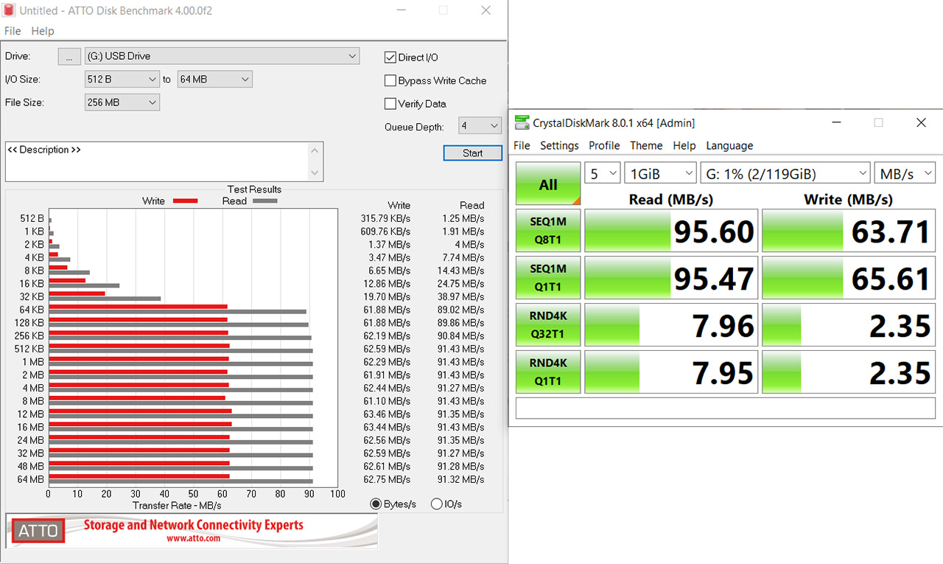Viewport: 943px width, 564px height.
Task: Click the CrystalDiskMark title bar icon
Action: tap(522, 123)
